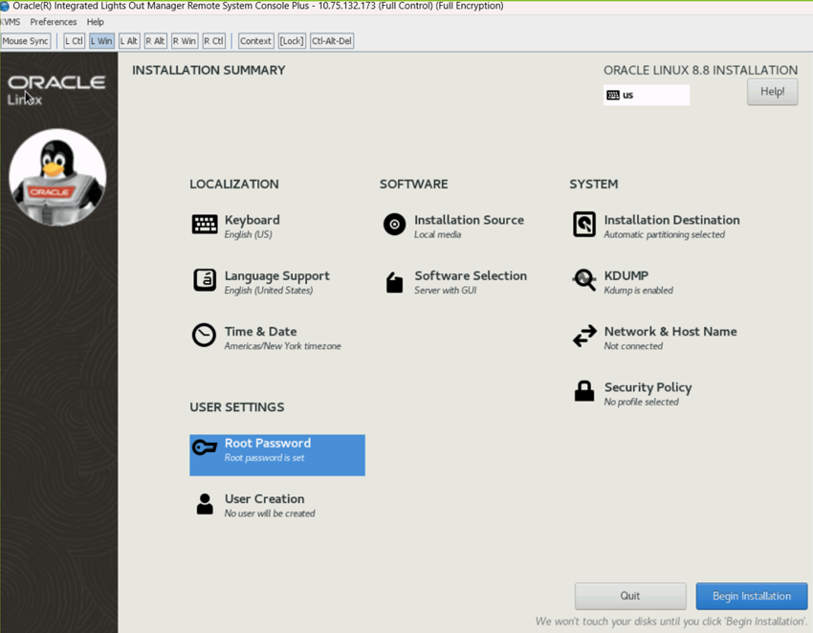Select the Root Password label
813x633 pixels.
(x=268, y=444)
